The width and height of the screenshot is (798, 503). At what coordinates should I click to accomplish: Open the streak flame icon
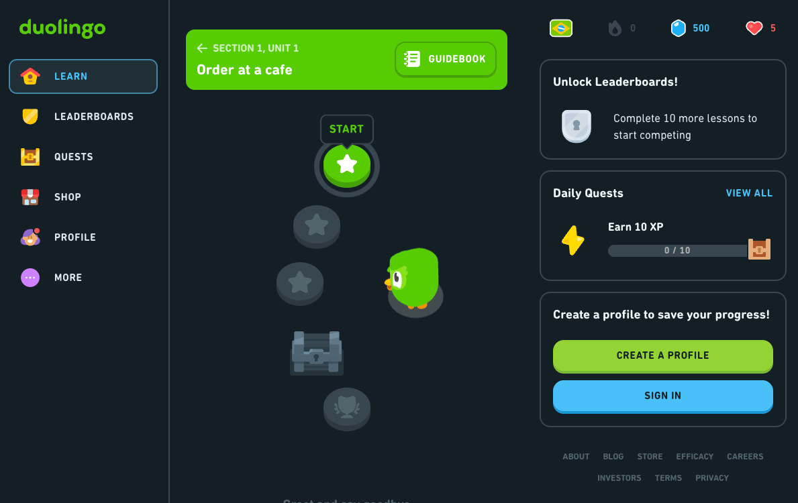(615, 28)
